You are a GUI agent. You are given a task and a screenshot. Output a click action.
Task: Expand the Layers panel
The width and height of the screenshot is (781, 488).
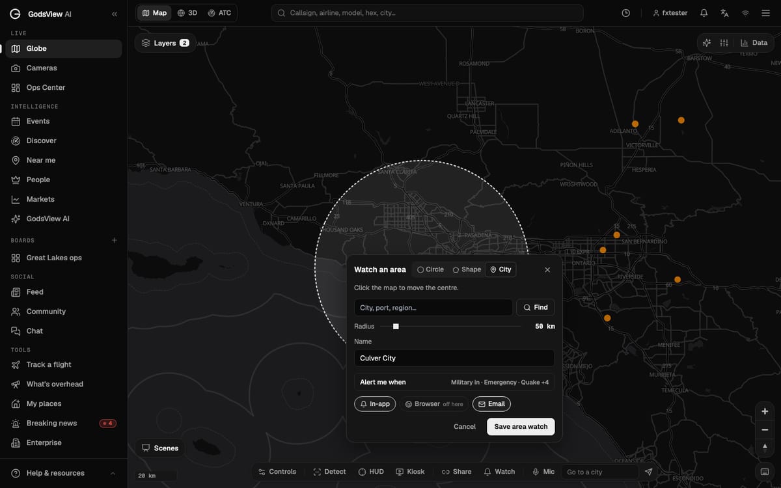(165, 43)
